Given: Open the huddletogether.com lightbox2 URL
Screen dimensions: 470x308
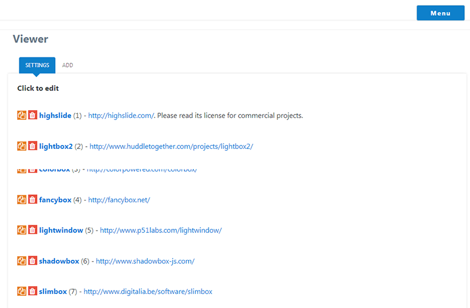Looking at the screenshot, I should 171,146.
